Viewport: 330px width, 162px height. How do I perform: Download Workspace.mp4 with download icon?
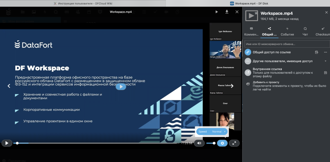click(x=227, y=12)
